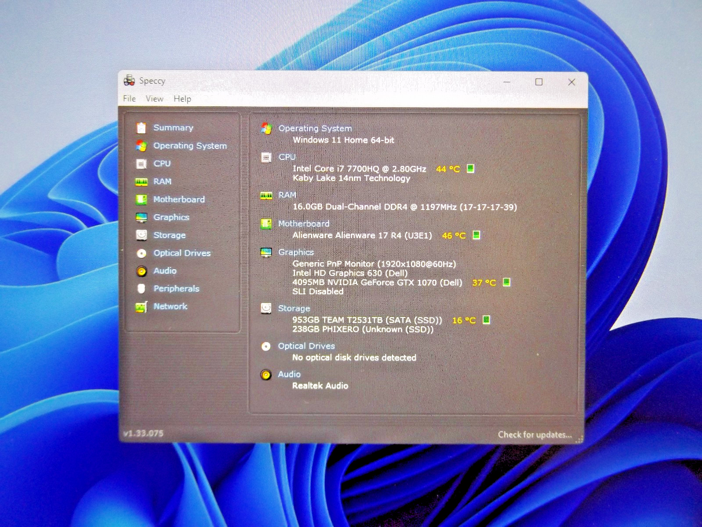Click the Graphics icon in the summary panel

point(266,253)
